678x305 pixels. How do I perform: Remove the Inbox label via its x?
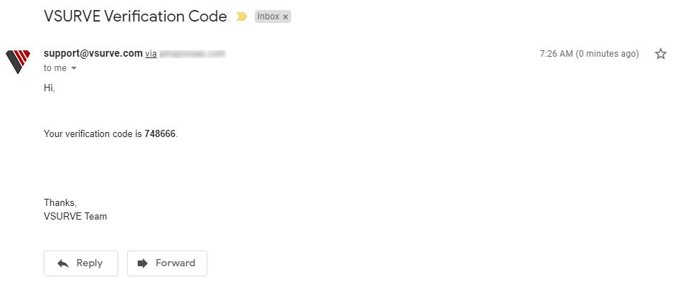tap(286, 17)
